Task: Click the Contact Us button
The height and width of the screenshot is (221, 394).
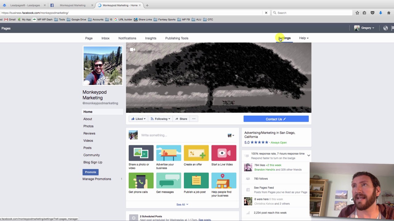Action: pyautogui.click(x=276, y=119)
